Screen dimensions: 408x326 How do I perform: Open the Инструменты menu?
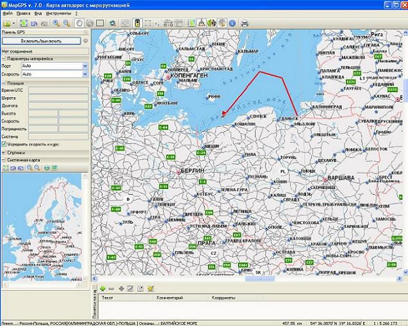(x=58, y=12)
